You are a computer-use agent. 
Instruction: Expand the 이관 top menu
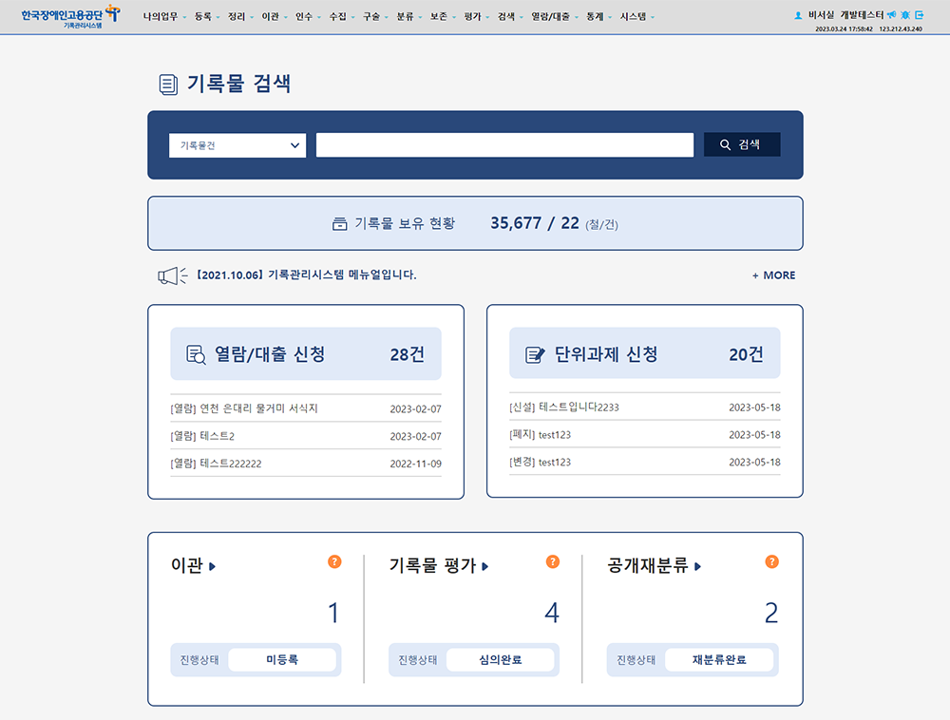(x=274, y=17)
